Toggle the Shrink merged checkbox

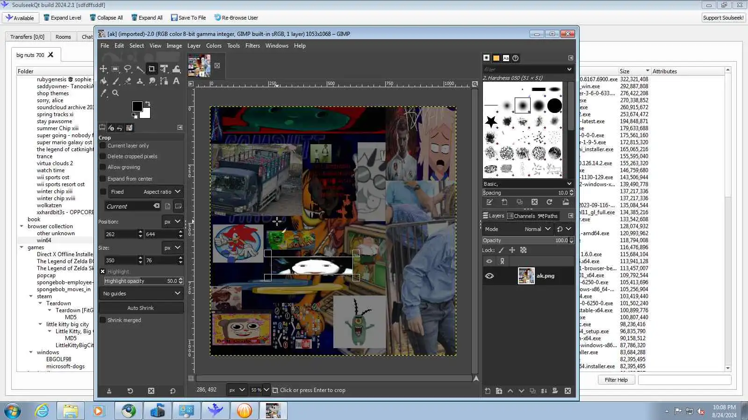click(x=103, y=320)
